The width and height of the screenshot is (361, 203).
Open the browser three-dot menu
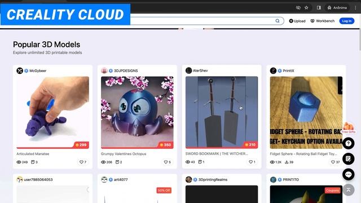click(x=355, y=7)
